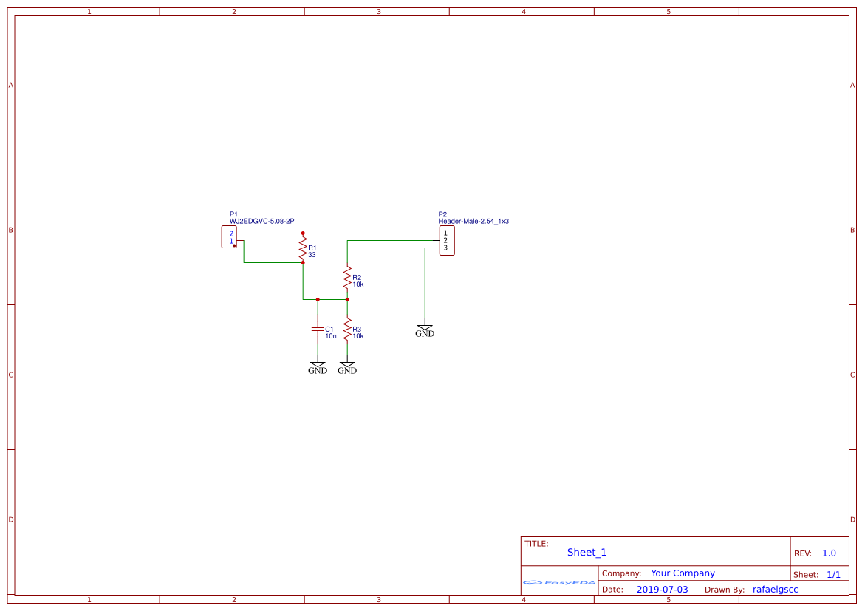
Task: Click the Sheet 1/1 field
Action: [x=834, y=574]
